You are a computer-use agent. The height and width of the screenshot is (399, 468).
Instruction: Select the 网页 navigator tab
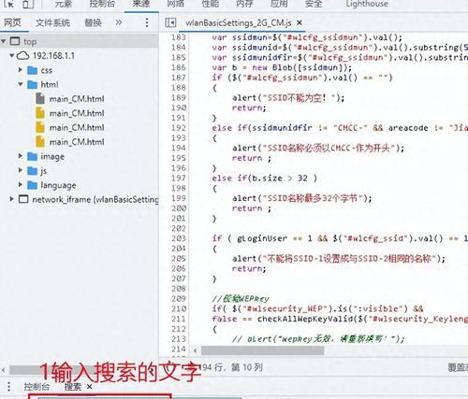tap(12, 22)
